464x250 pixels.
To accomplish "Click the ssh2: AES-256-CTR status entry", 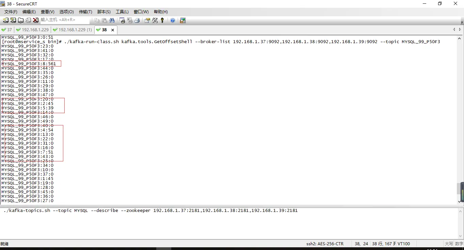I will coord(325,244).
